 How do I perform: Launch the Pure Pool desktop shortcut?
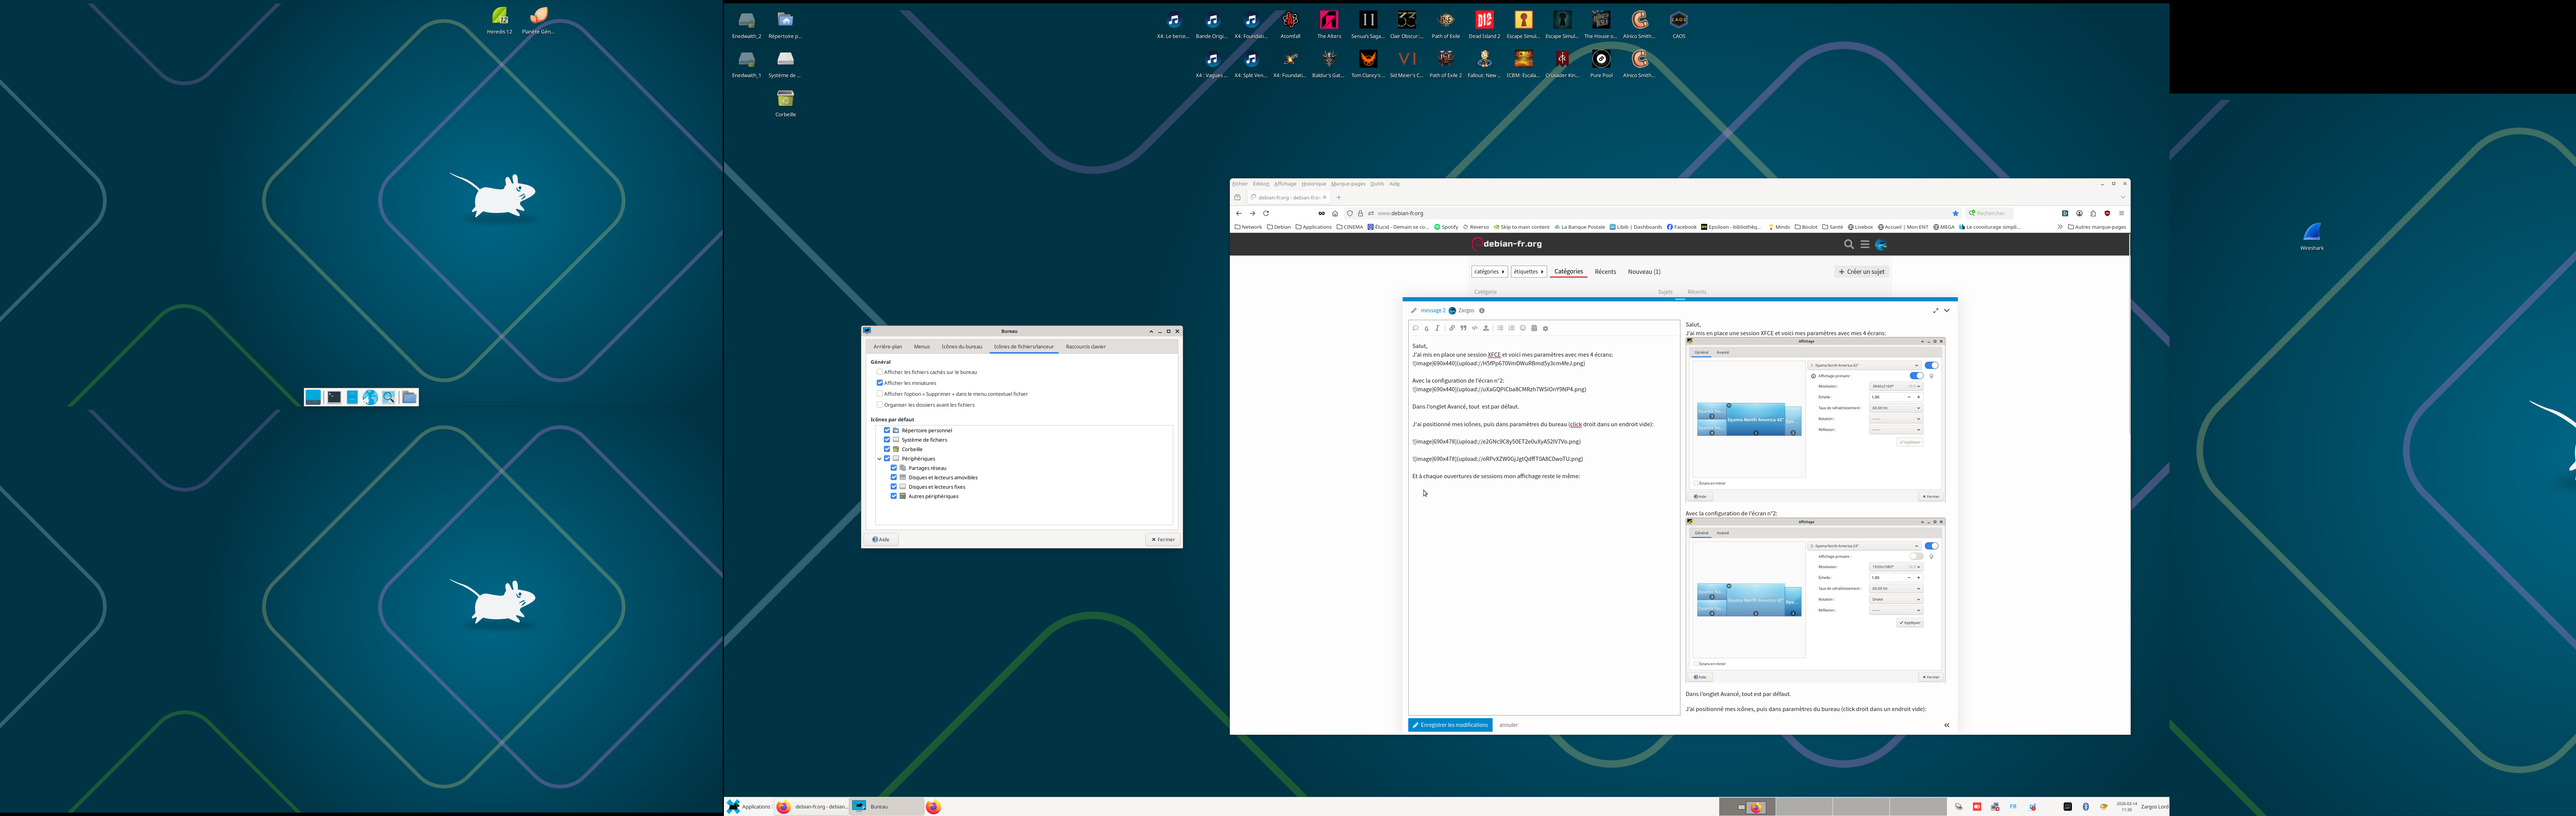[1601, 60]
